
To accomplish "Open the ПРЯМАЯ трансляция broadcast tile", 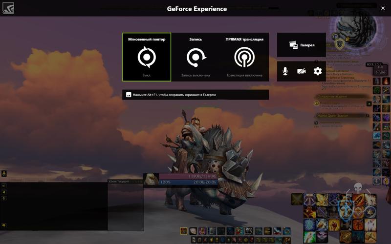I will click(x=244, y=57).
